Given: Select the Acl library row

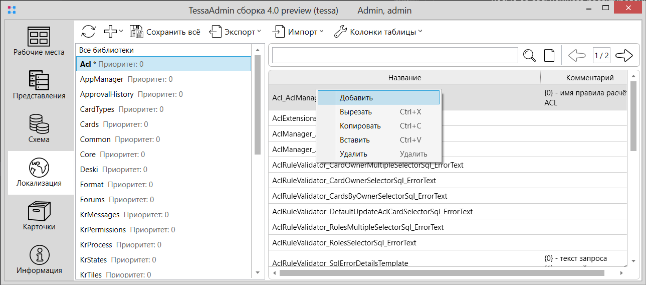Looking at the screenshot, I should point(163,64).
